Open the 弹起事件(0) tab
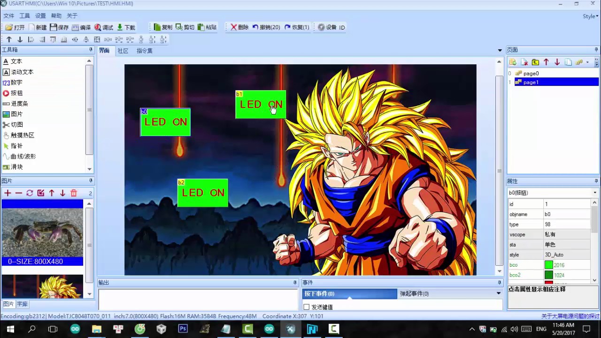Screen dimensions: 601x338 [x=414, y=294]
